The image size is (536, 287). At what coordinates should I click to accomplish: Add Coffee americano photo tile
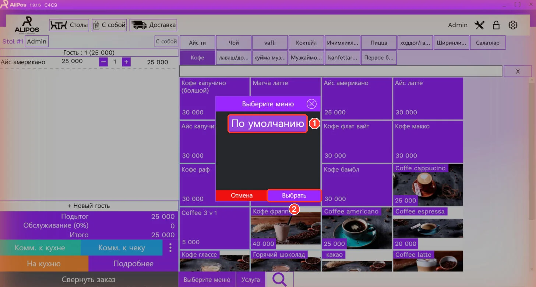357,228
